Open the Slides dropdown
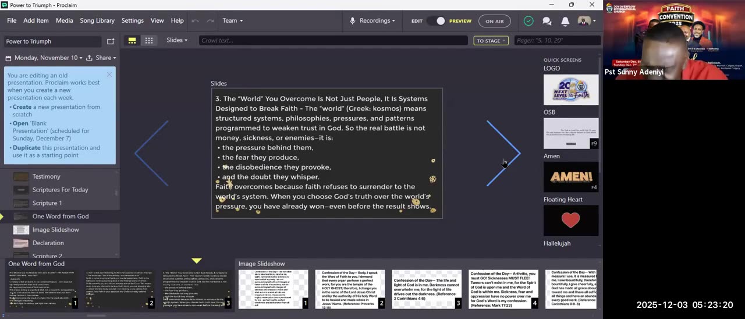The width and height of the screenshot is (745, 319). coord(177,40)
